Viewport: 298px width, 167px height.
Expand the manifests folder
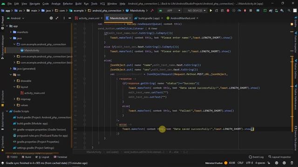pyautogui.click(x=11, y=32)
